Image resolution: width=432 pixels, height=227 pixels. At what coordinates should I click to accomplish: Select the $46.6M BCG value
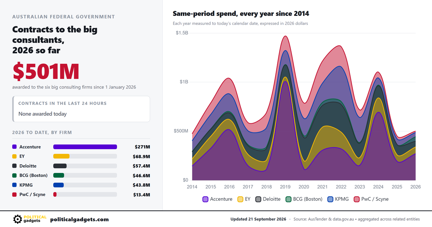[x=141, y=175]
